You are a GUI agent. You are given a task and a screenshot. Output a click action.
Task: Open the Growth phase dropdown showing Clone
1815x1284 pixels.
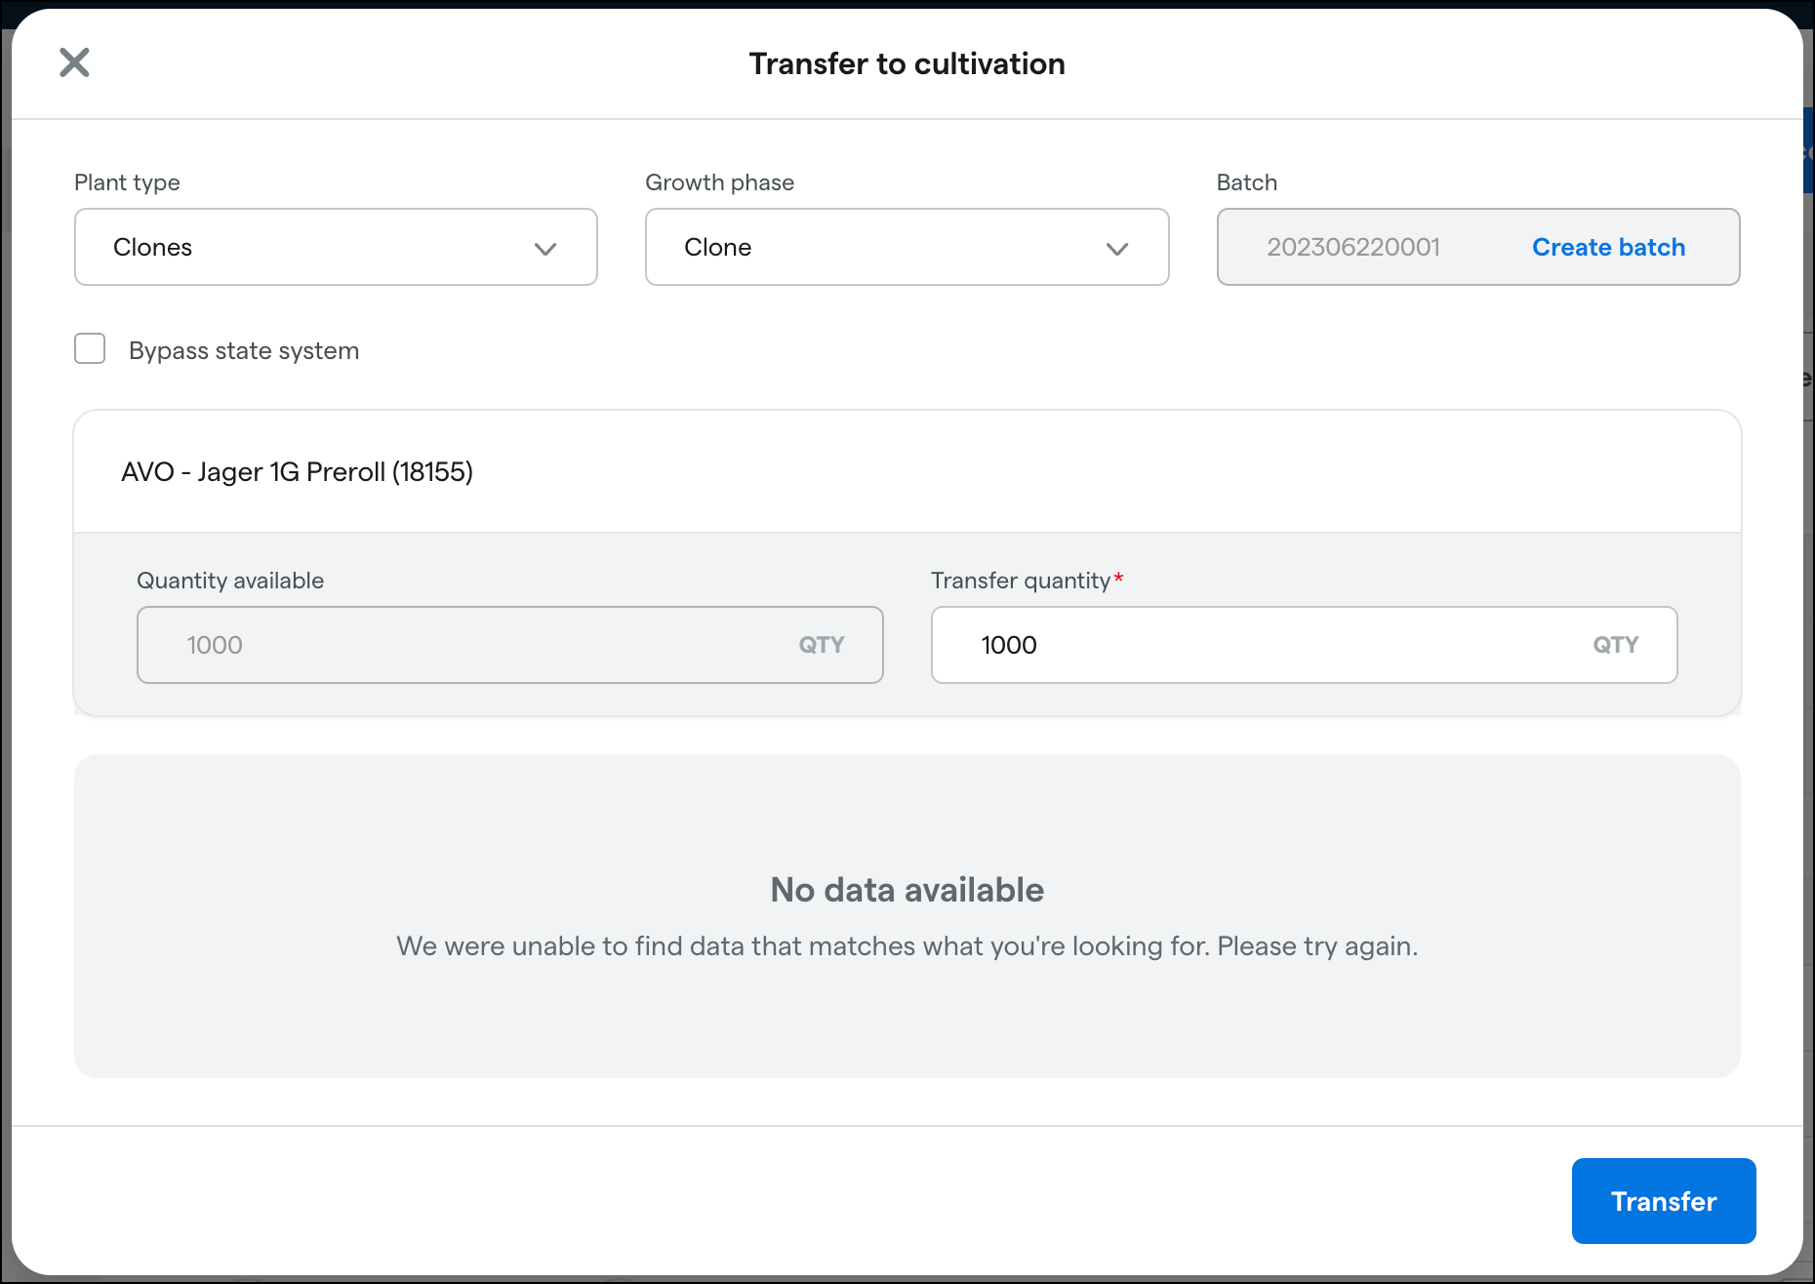click(907, 248)
